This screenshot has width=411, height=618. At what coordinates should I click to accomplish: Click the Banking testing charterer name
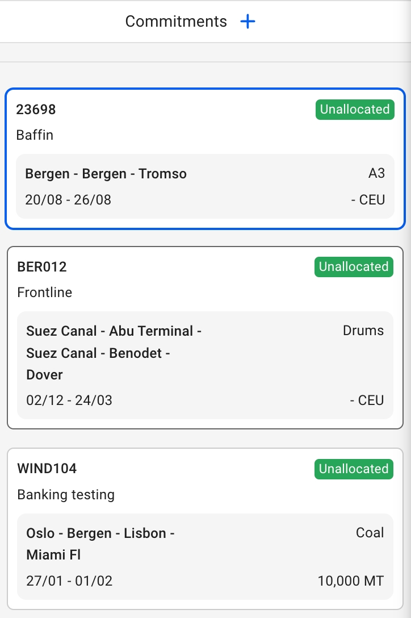point(66,495)
